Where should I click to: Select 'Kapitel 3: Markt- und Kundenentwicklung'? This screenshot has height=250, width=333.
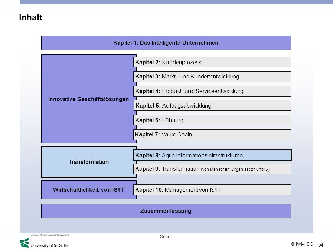[x=212, y=76]
